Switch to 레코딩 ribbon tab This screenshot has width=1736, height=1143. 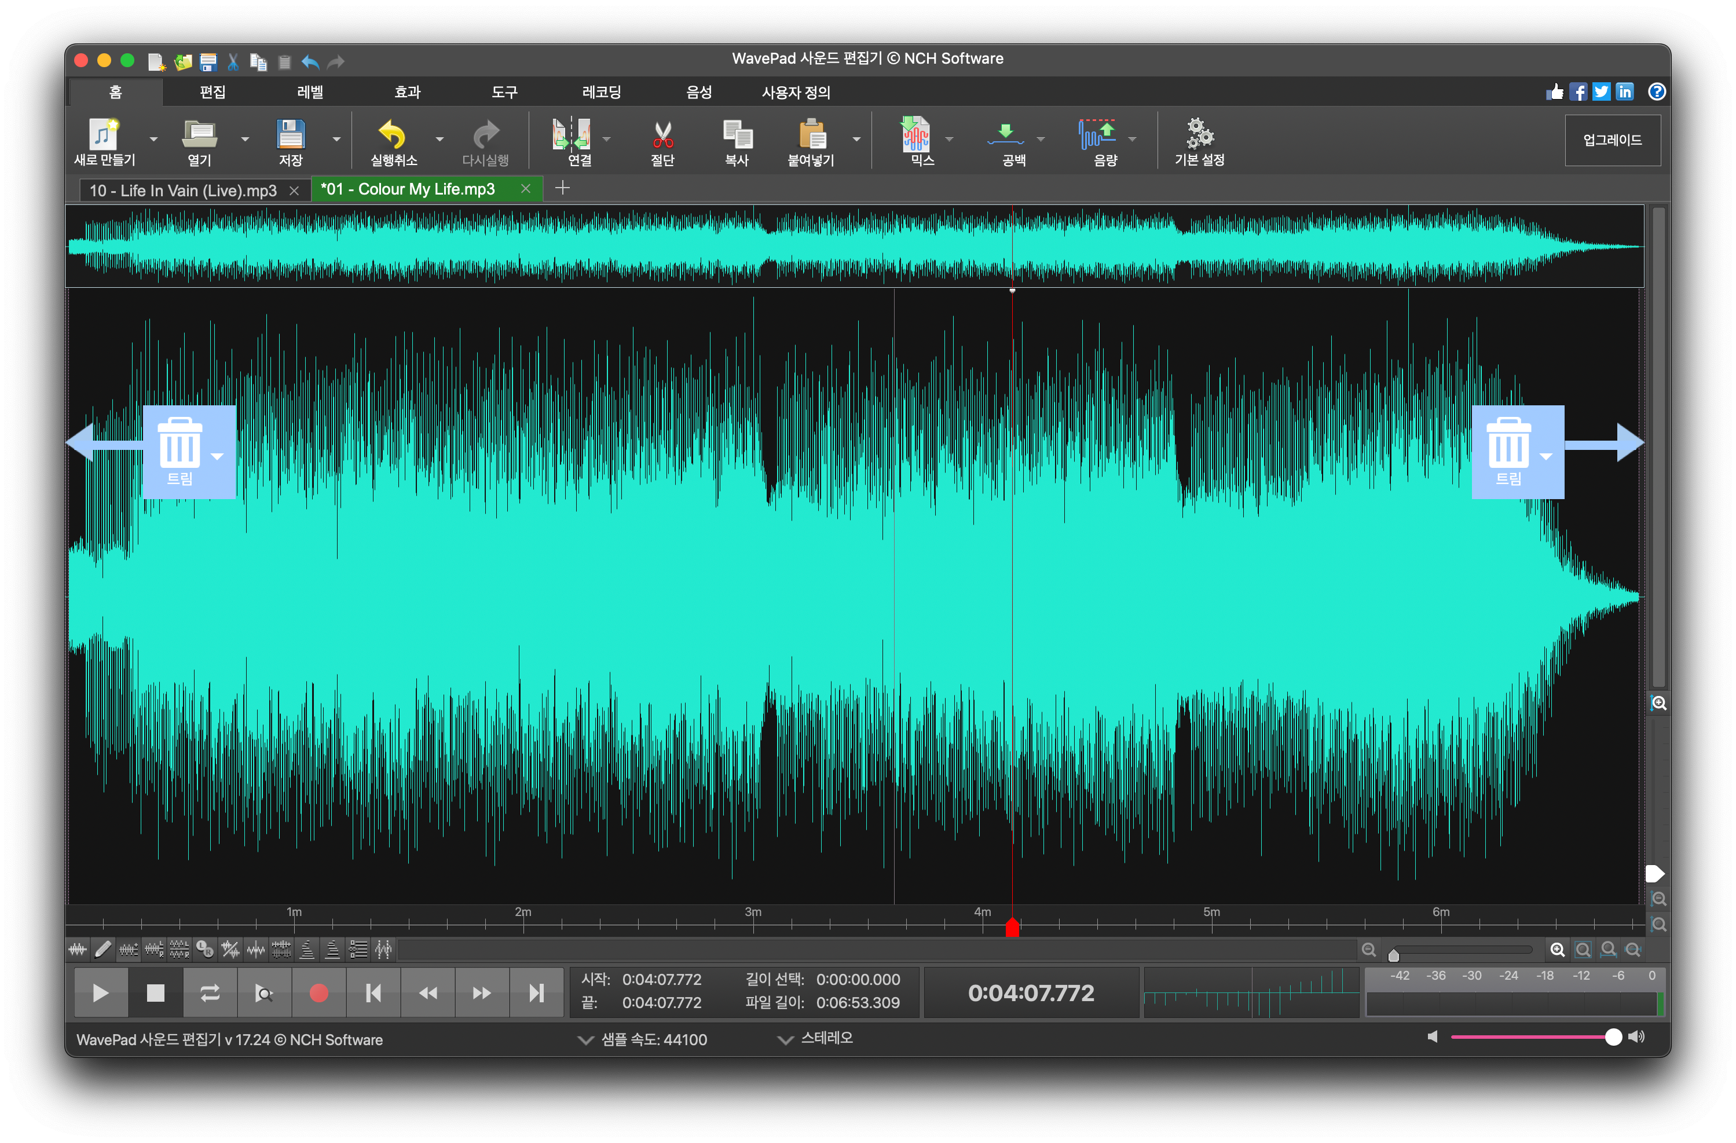tap(602, 92)
